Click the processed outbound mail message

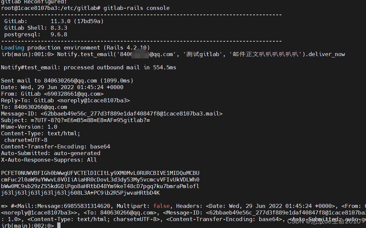pos(120,67)
